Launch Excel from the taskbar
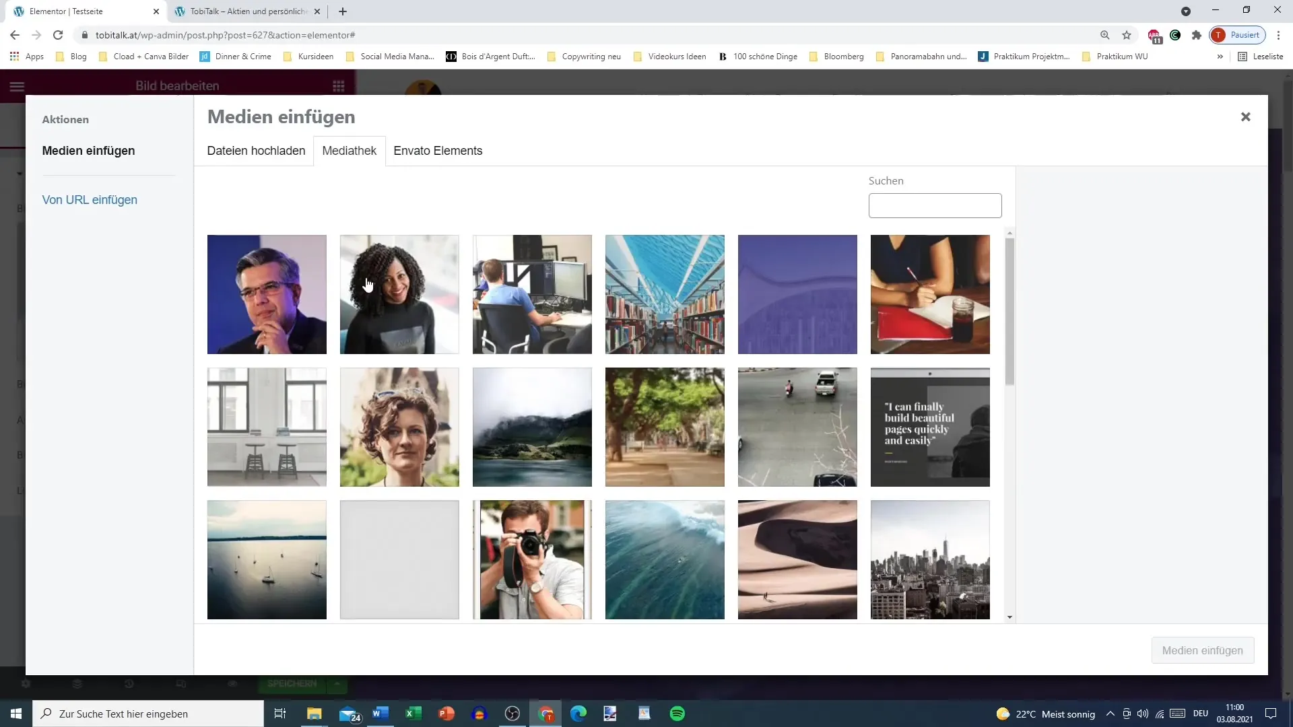 pos(413,714)
